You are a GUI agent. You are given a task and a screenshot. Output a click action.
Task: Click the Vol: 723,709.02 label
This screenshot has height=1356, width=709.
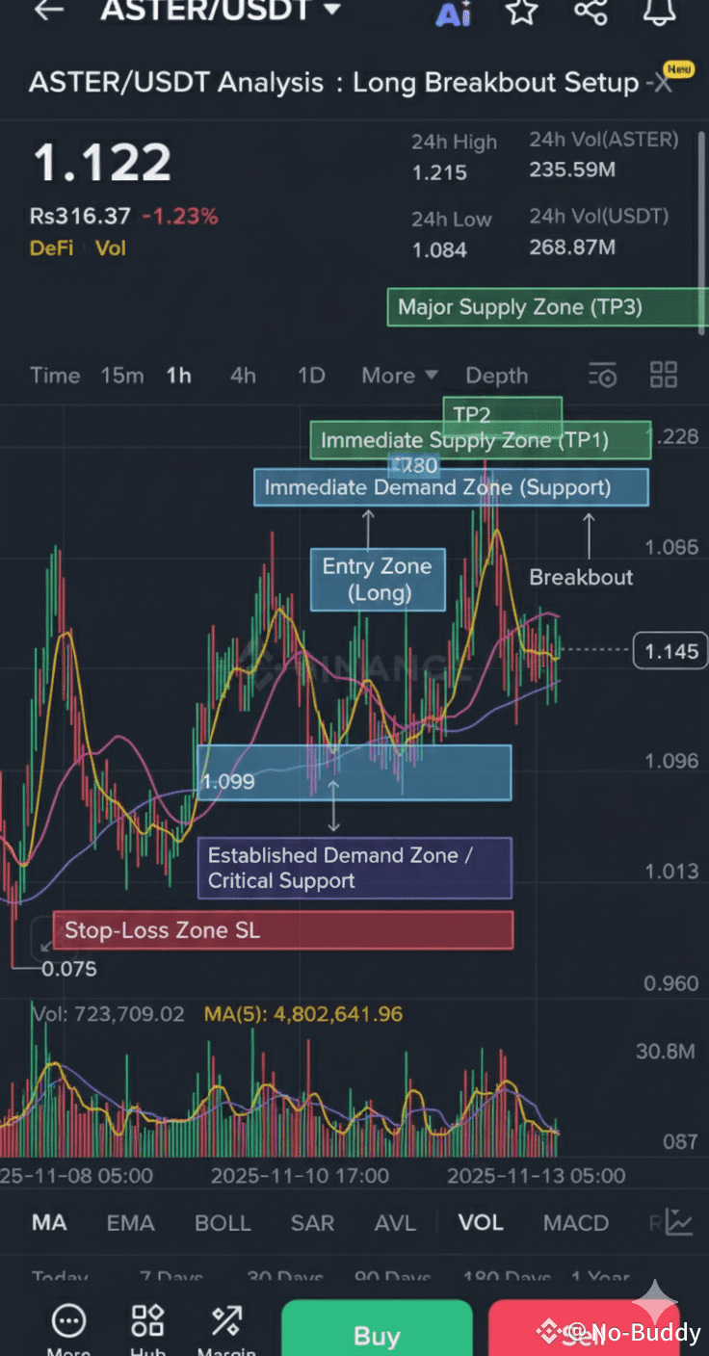[x=108, y=1014]
